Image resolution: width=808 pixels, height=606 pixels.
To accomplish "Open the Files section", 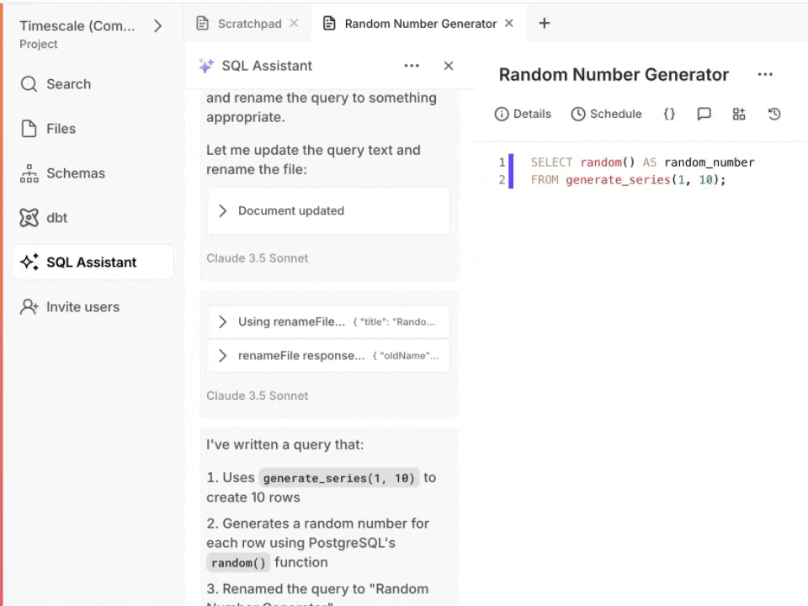I will [48, 128].
